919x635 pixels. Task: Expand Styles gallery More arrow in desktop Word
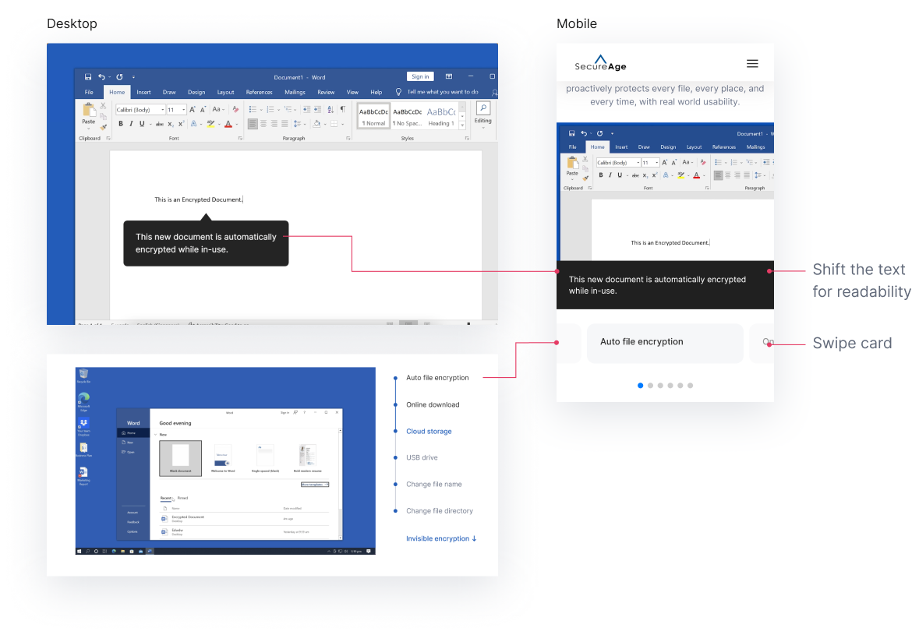point(462,125)
